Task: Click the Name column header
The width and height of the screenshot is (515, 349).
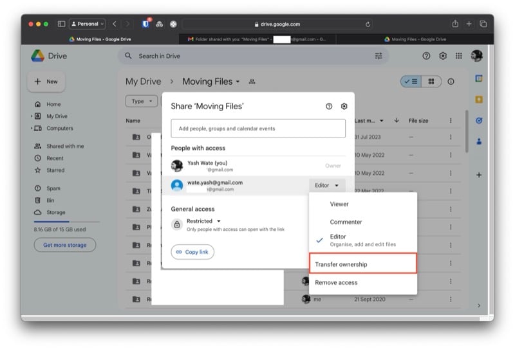Action: (133, 121)
